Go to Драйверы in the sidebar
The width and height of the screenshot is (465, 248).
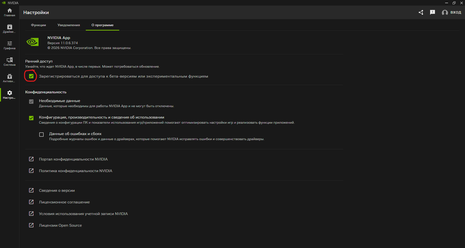point(10,29)
